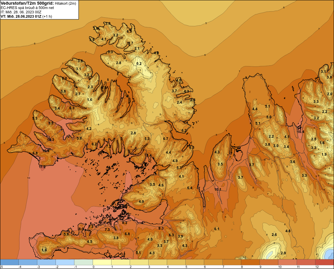The width and height of the screenshot is (334, 269).
Task: Click the 6.4 temperature value
Action: point(190,188)
